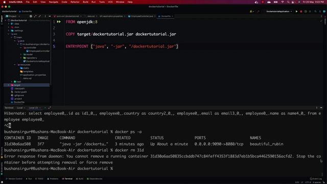
Task: Click the Wi-Fi icon in menu bar
Action: pos(283,2)
